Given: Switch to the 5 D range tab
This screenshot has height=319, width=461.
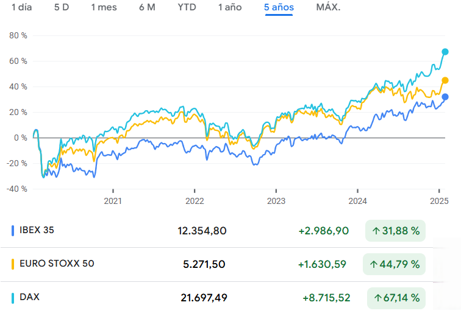Looking at the screenshot, I should 61,7.
